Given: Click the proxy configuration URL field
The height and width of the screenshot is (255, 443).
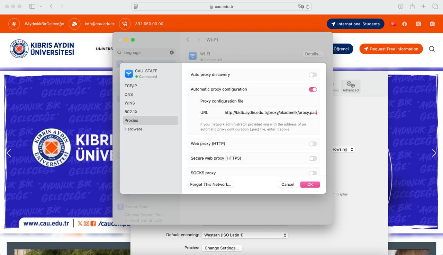Looking at the screenshot, I should tap(270, 113).
